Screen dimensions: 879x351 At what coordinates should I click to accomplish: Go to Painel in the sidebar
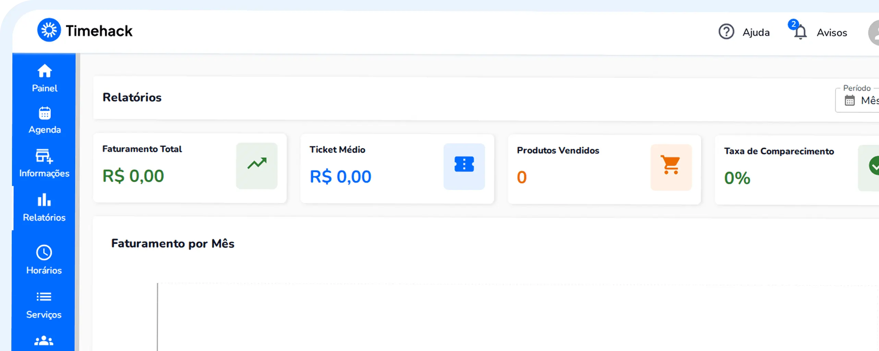pos(45,78)
